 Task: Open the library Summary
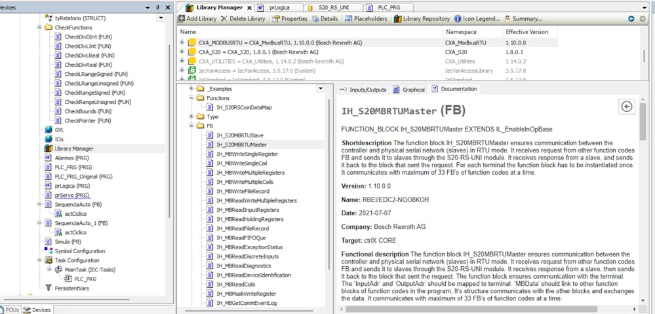(507, 19)
